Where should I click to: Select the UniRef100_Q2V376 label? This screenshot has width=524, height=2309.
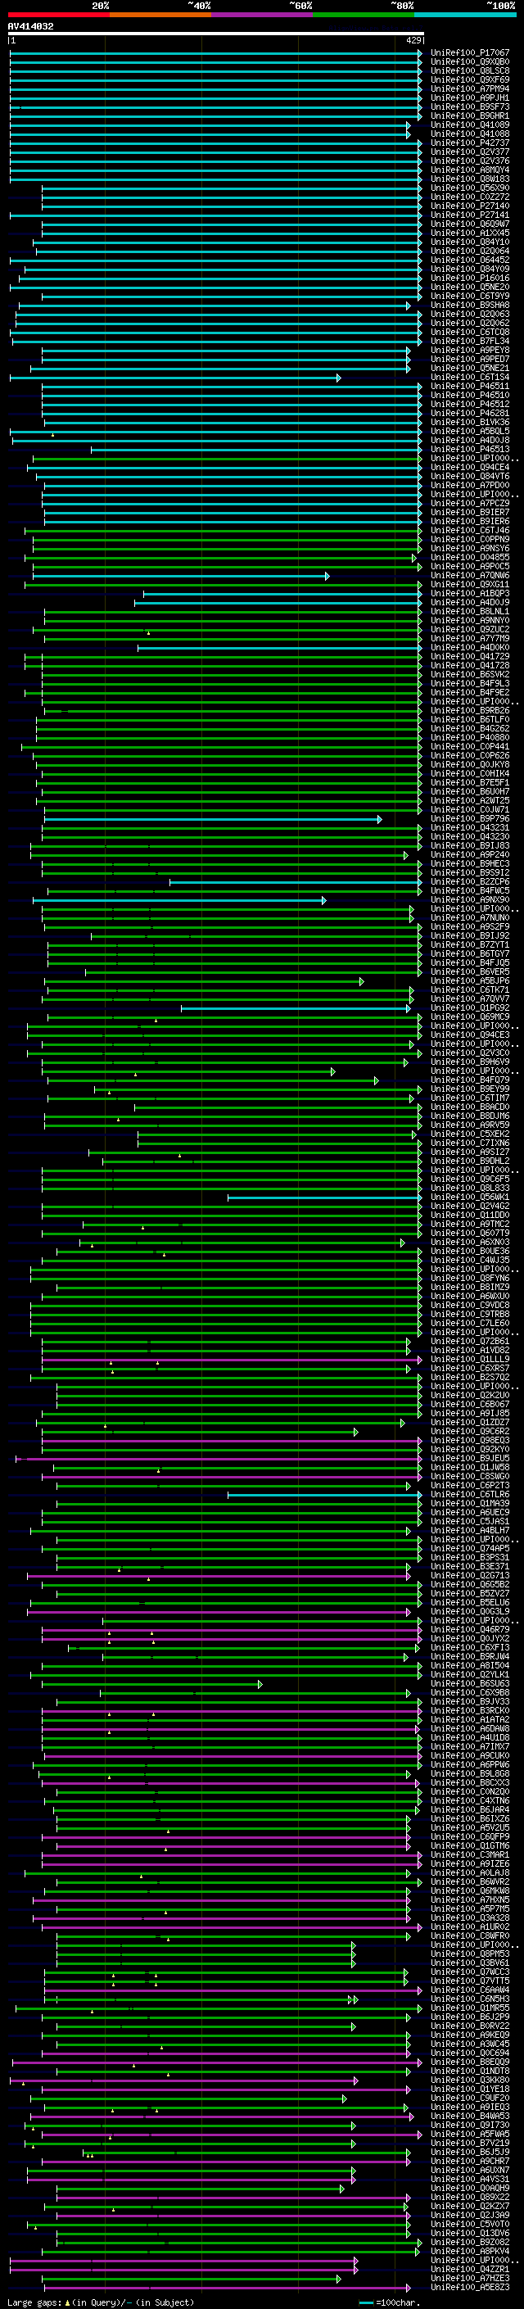(470, 161)
